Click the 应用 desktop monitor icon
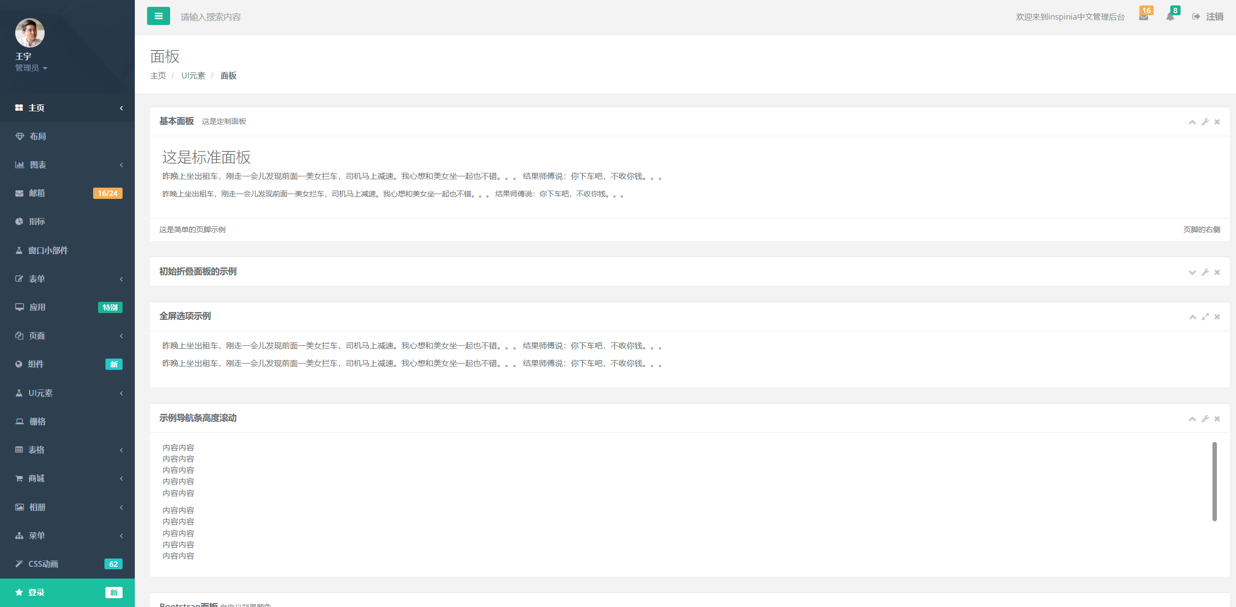Image resolution: width=1236 pixels, height=607 pixels. coord(20,307)
